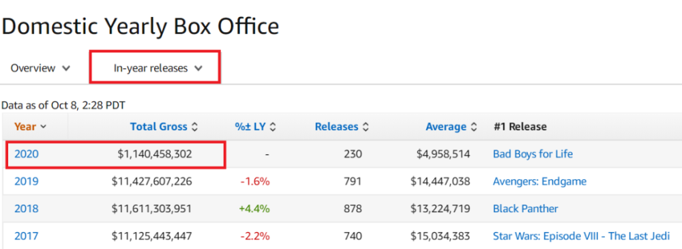Open the 2017 year link

coord(27,236)
